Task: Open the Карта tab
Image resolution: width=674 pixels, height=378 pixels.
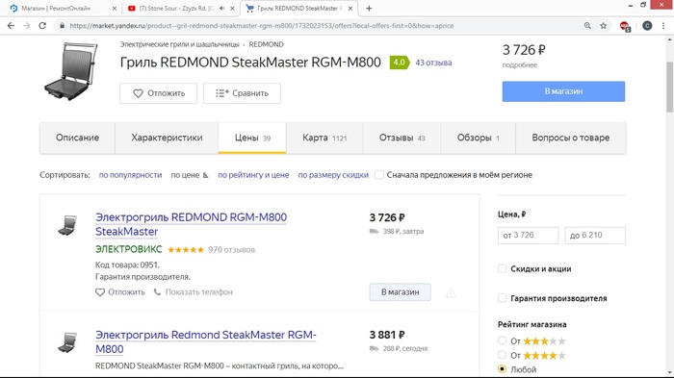Action: pyautogui.click(x=324, y=138)
